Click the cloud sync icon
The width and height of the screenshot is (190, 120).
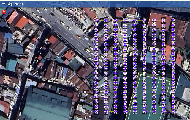(10, 4)
